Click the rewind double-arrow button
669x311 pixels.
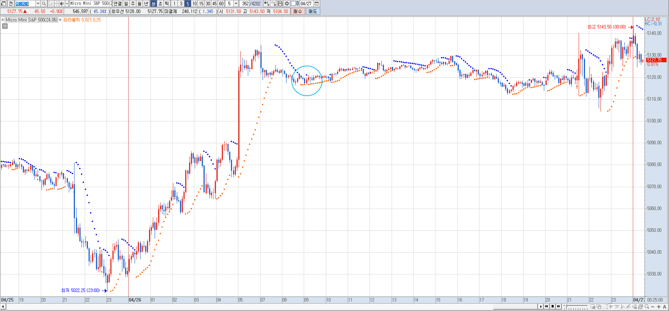click(547, 306)
